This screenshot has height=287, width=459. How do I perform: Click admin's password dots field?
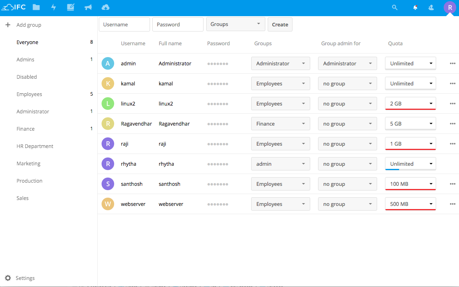tap(218, 63)
